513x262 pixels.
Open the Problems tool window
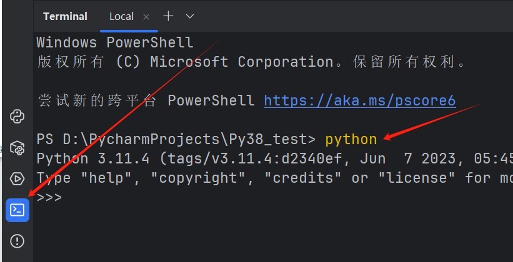(17, 241)
